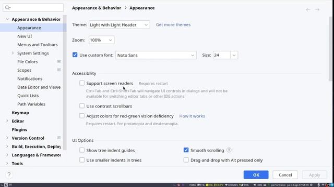Click the Accessibility section heading
334x187 pixels.
point(84,73)
